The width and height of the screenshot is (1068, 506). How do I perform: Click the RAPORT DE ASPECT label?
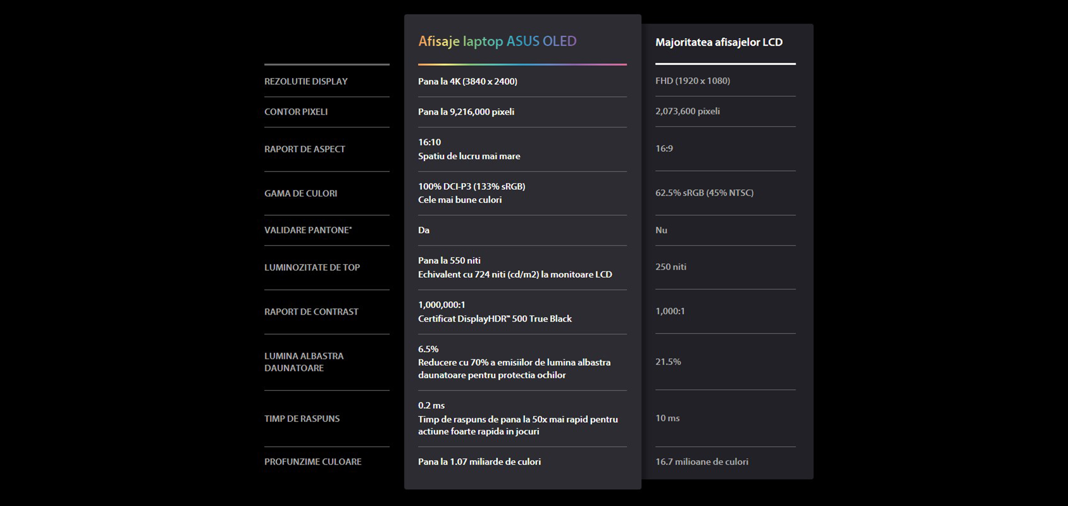305,149
